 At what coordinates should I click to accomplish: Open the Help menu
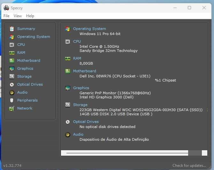click(x=30, y=16)
